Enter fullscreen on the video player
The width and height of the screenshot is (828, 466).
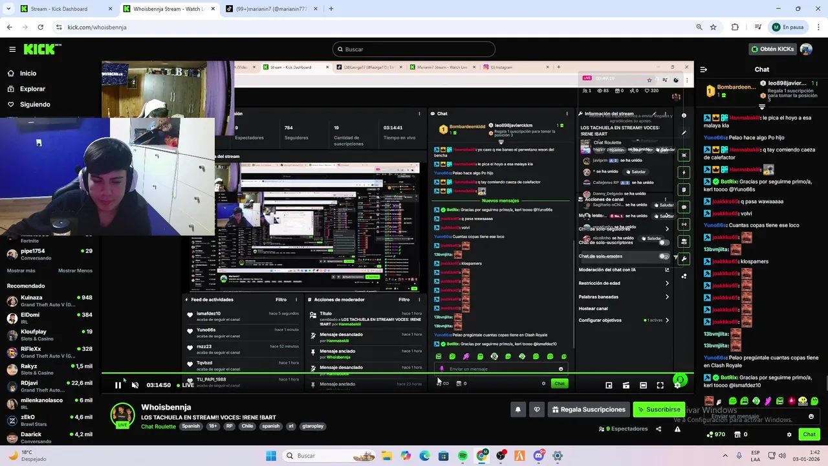(x=660, y=385)
